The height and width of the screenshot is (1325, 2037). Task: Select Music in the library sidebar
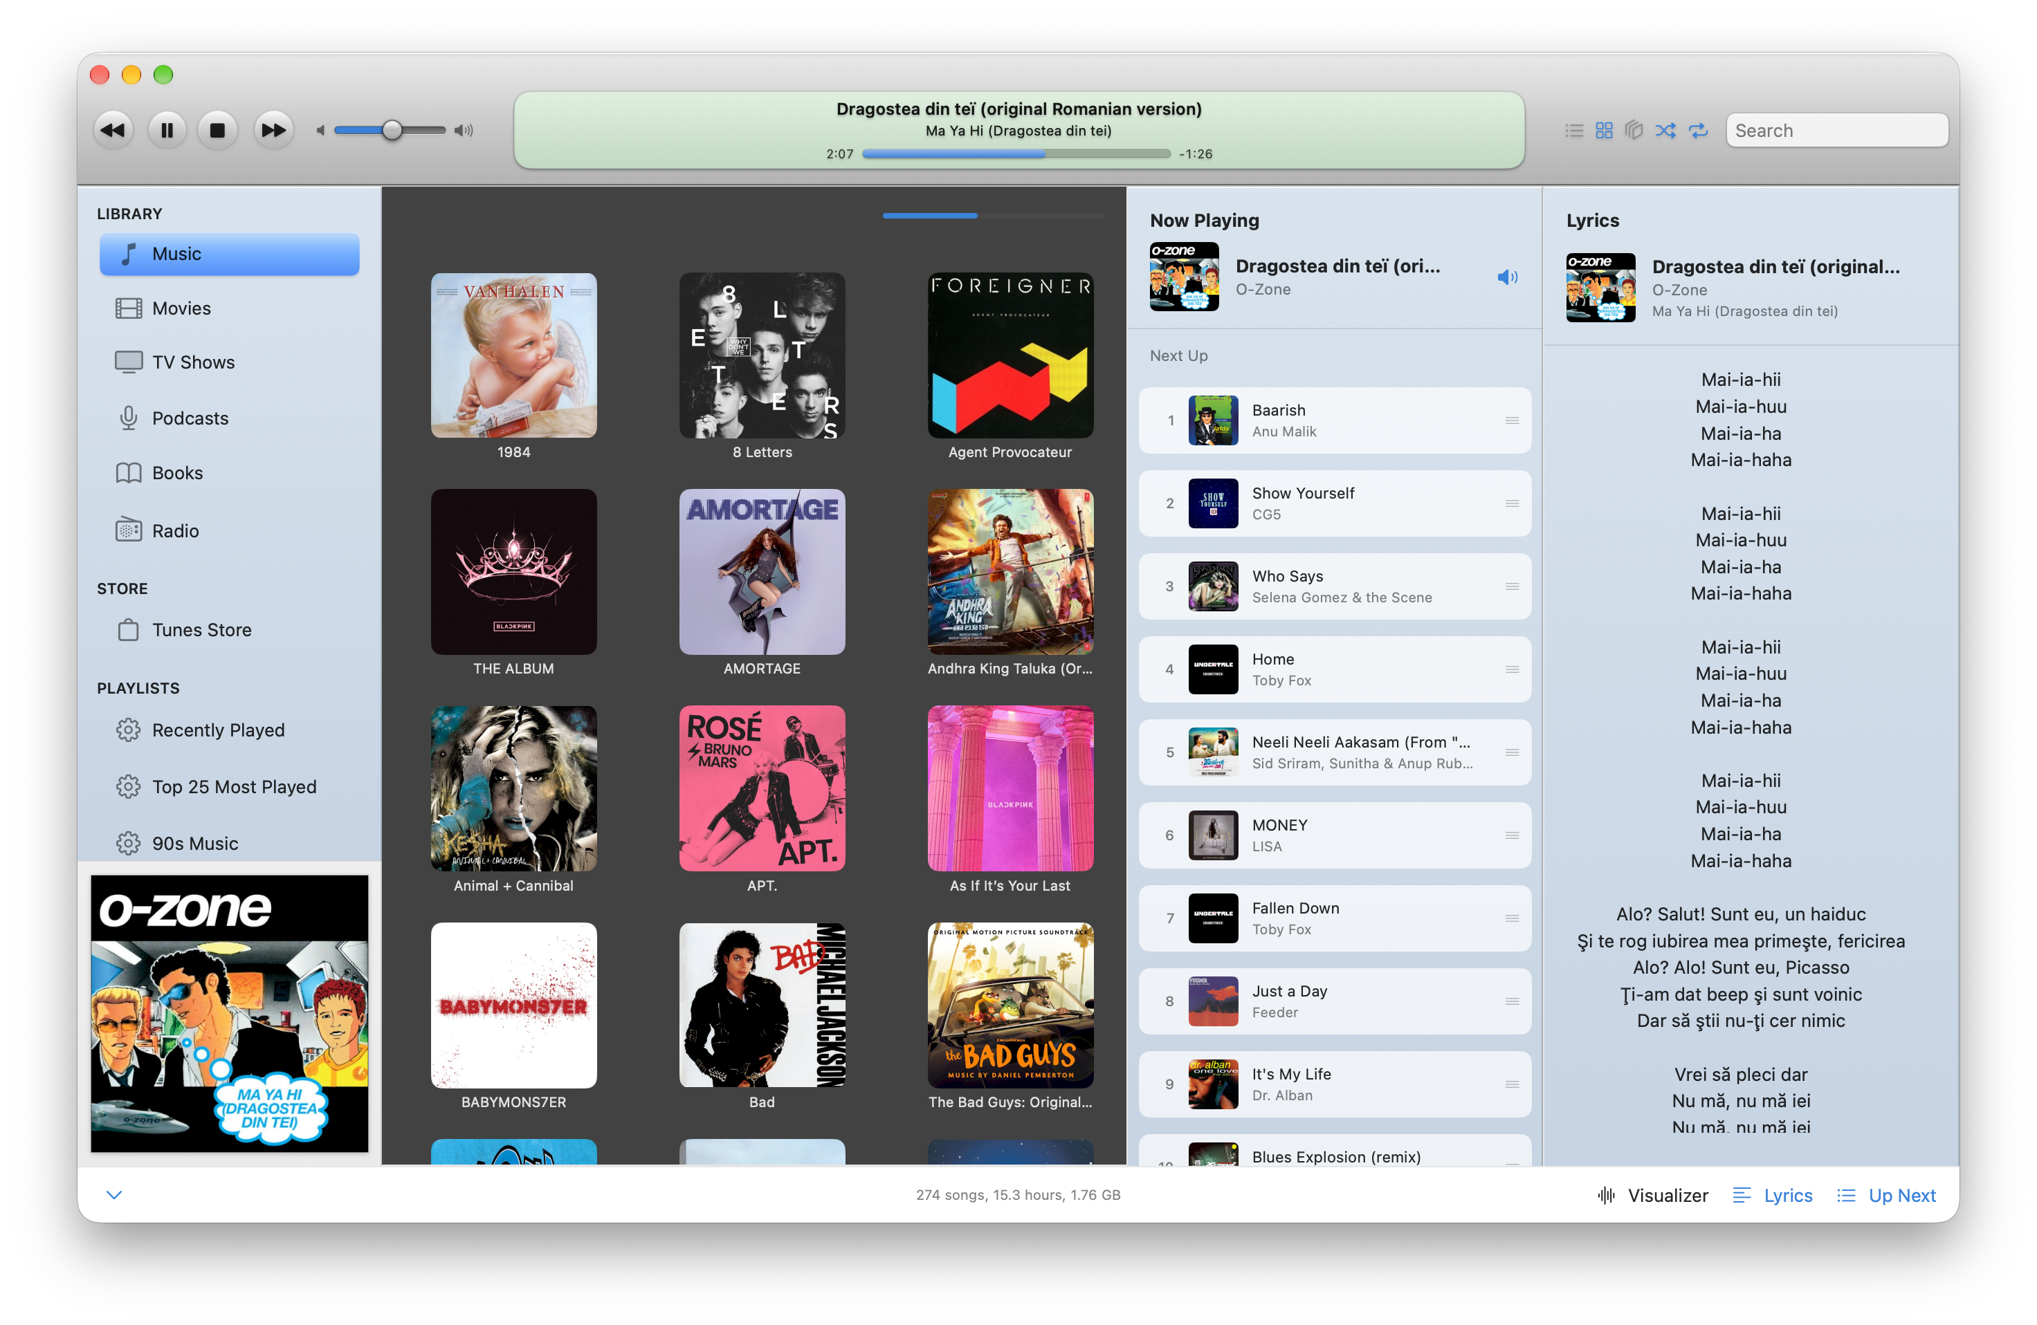tap(230, 254)
